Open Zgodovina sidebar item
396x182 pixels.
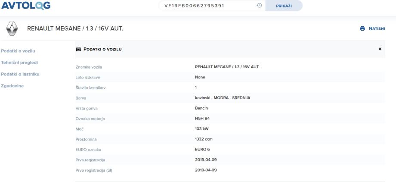click(x=12, y=86)
